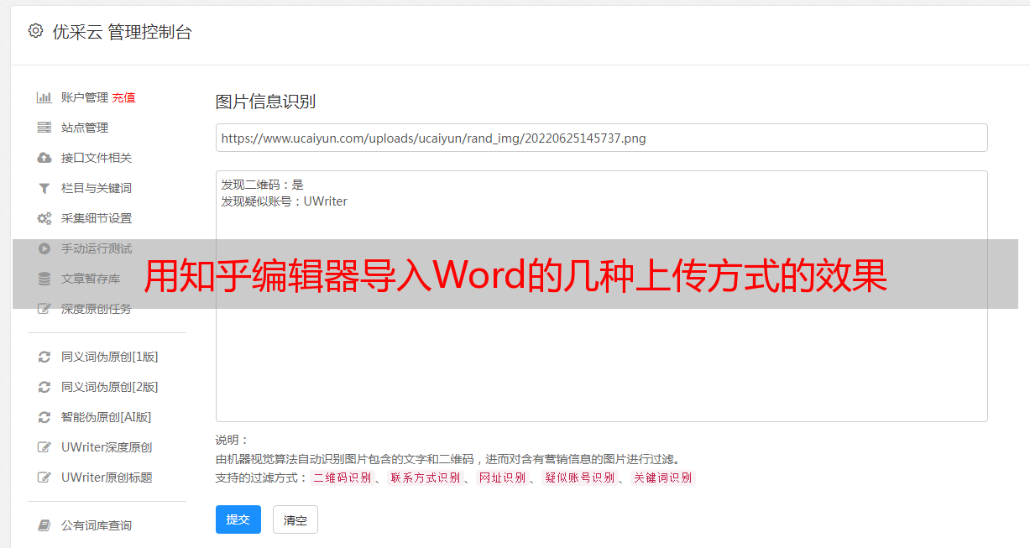Viewport: 1030px width, 548px height.
Task: Open UWriter原创标题 page
Action: 107,478
